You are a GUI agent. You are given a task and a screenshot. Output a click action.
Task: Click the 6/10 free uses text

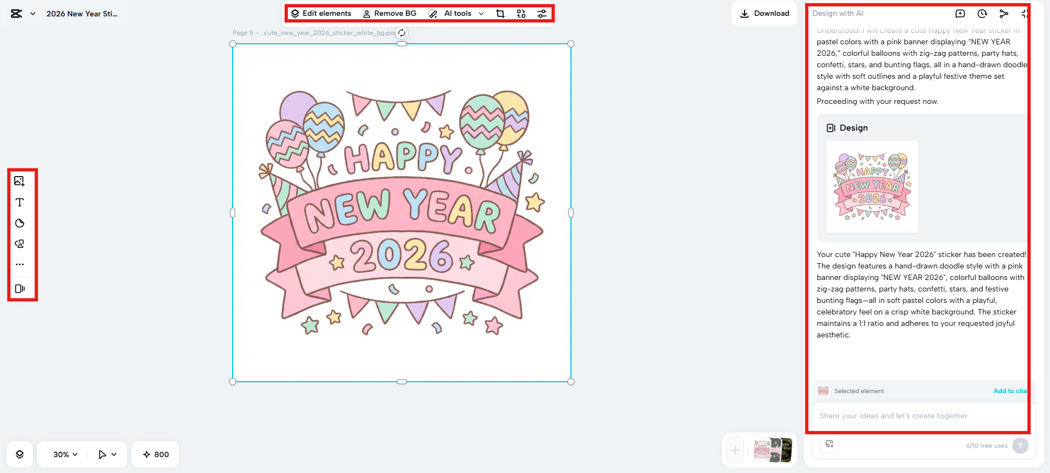[x=986, y=446]
